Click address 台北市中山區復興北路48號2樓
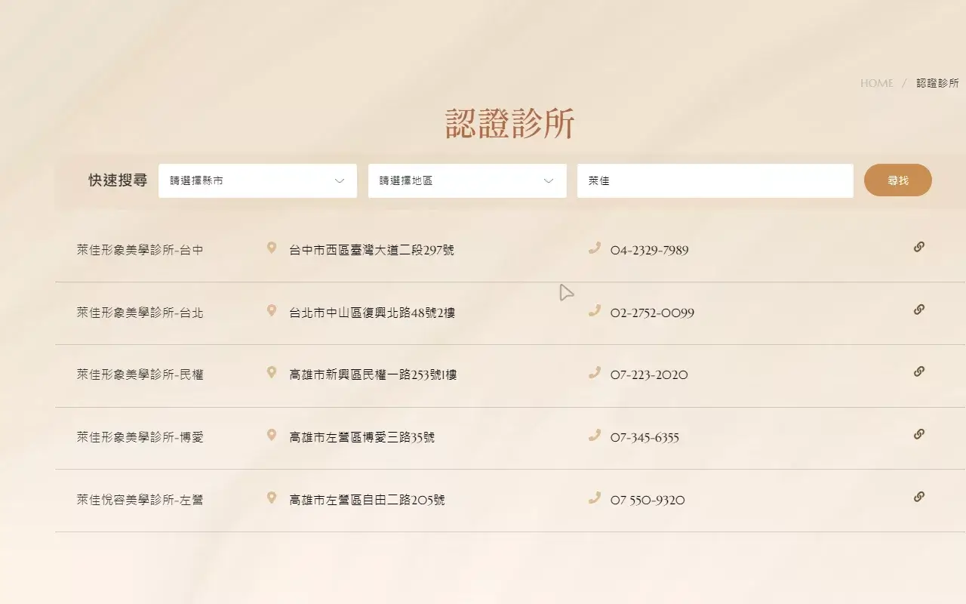 pos(372,313)
